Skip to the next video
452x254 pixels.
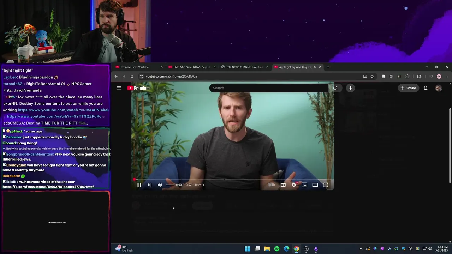(149, 185)
